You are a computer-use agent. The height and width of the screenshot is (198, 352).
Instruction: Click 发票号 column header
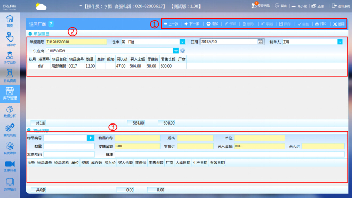[x=44, y=60]
